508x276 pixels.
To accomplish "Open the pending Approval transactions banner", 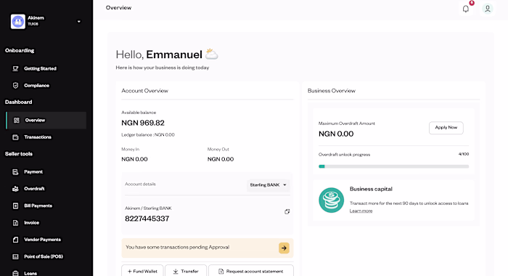I will click(x=208, y=248).
